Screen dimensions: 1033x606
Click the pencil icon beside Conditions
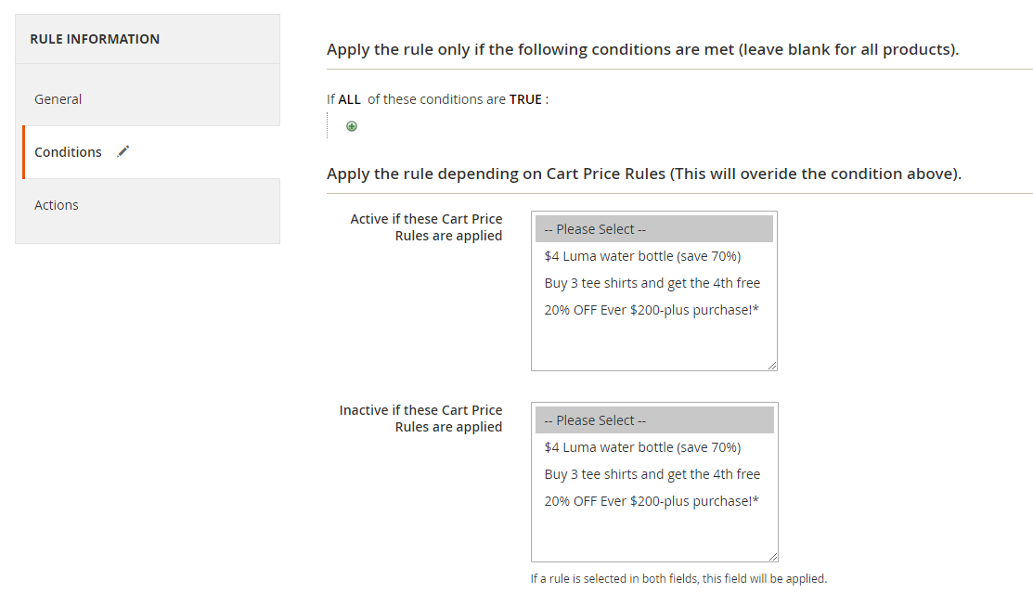(123, 151)
